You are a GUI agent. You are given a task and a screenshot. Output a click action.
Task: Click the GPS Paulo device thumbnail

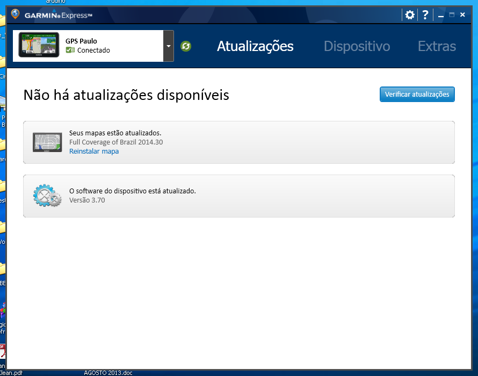tap(39, 45)
